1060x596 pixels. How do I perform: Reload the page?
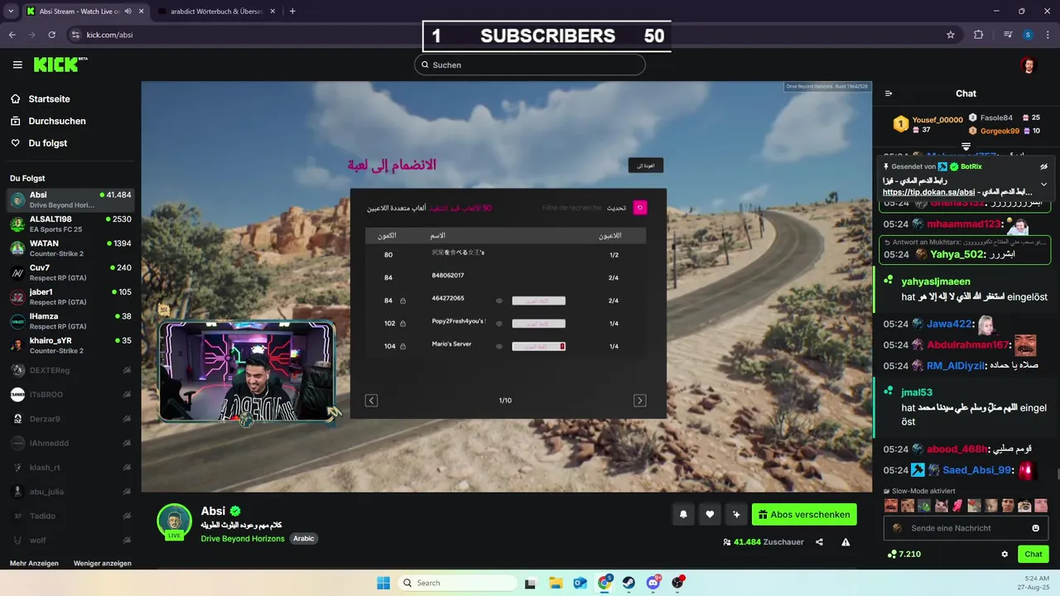point(51,35)
